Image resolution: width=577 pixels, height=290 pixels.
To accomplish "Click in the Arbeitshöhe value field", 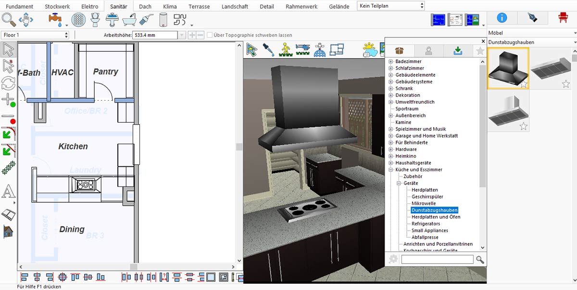I will click(155, 35).
